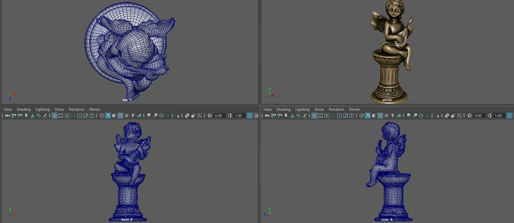The height and width of the screenshot is (223, 514).
Task: Open the Lighting menu in front viewport panel
Action: click(43, 109)
